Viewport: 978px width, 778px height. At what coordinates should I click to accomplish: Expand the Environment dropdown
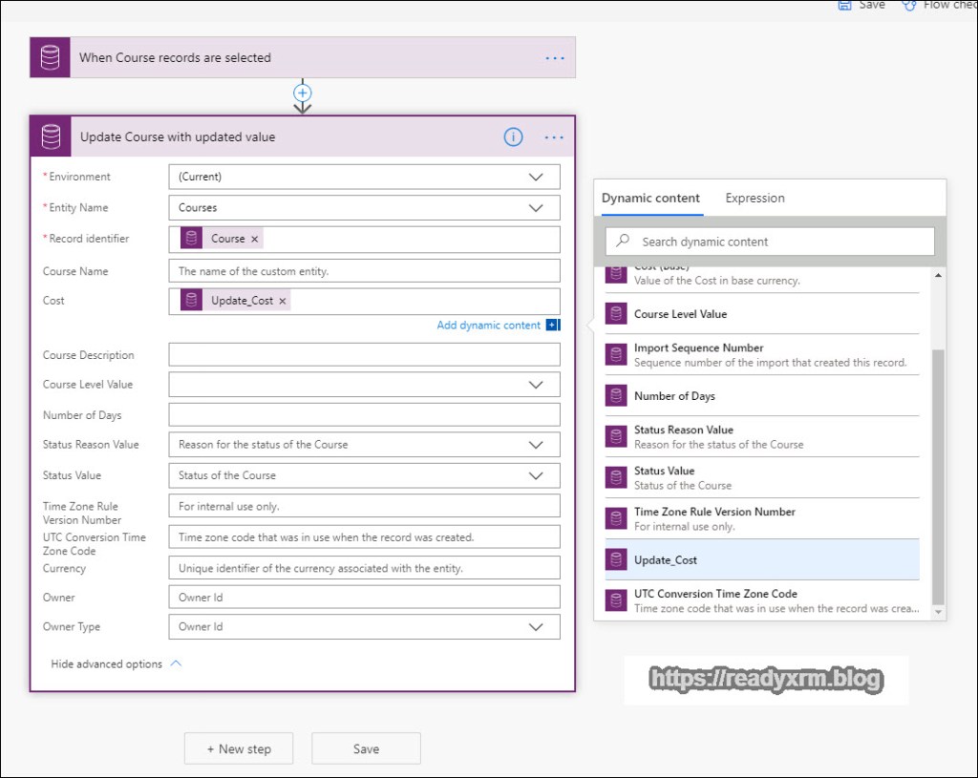[x=536, y=177]
